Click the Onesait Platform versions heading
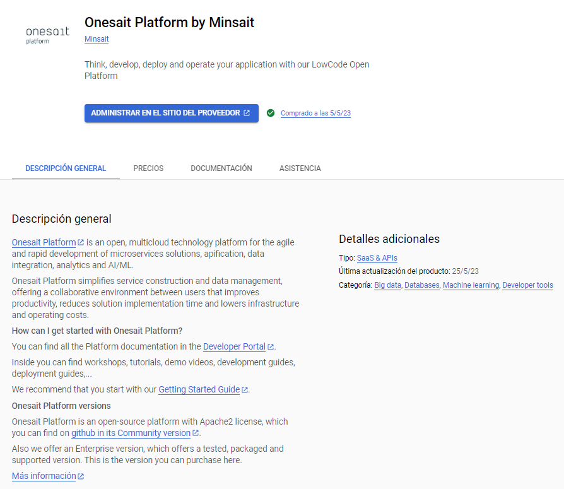Viewport: 564px width, 489px height. [x=61, y=406]
